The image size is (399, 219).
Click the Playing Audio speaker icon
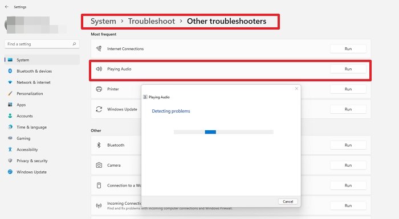click(x=99, y=69)
